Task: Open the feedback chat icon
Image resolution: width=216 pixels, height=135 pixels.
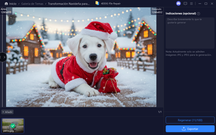Action: coord(185,3)
